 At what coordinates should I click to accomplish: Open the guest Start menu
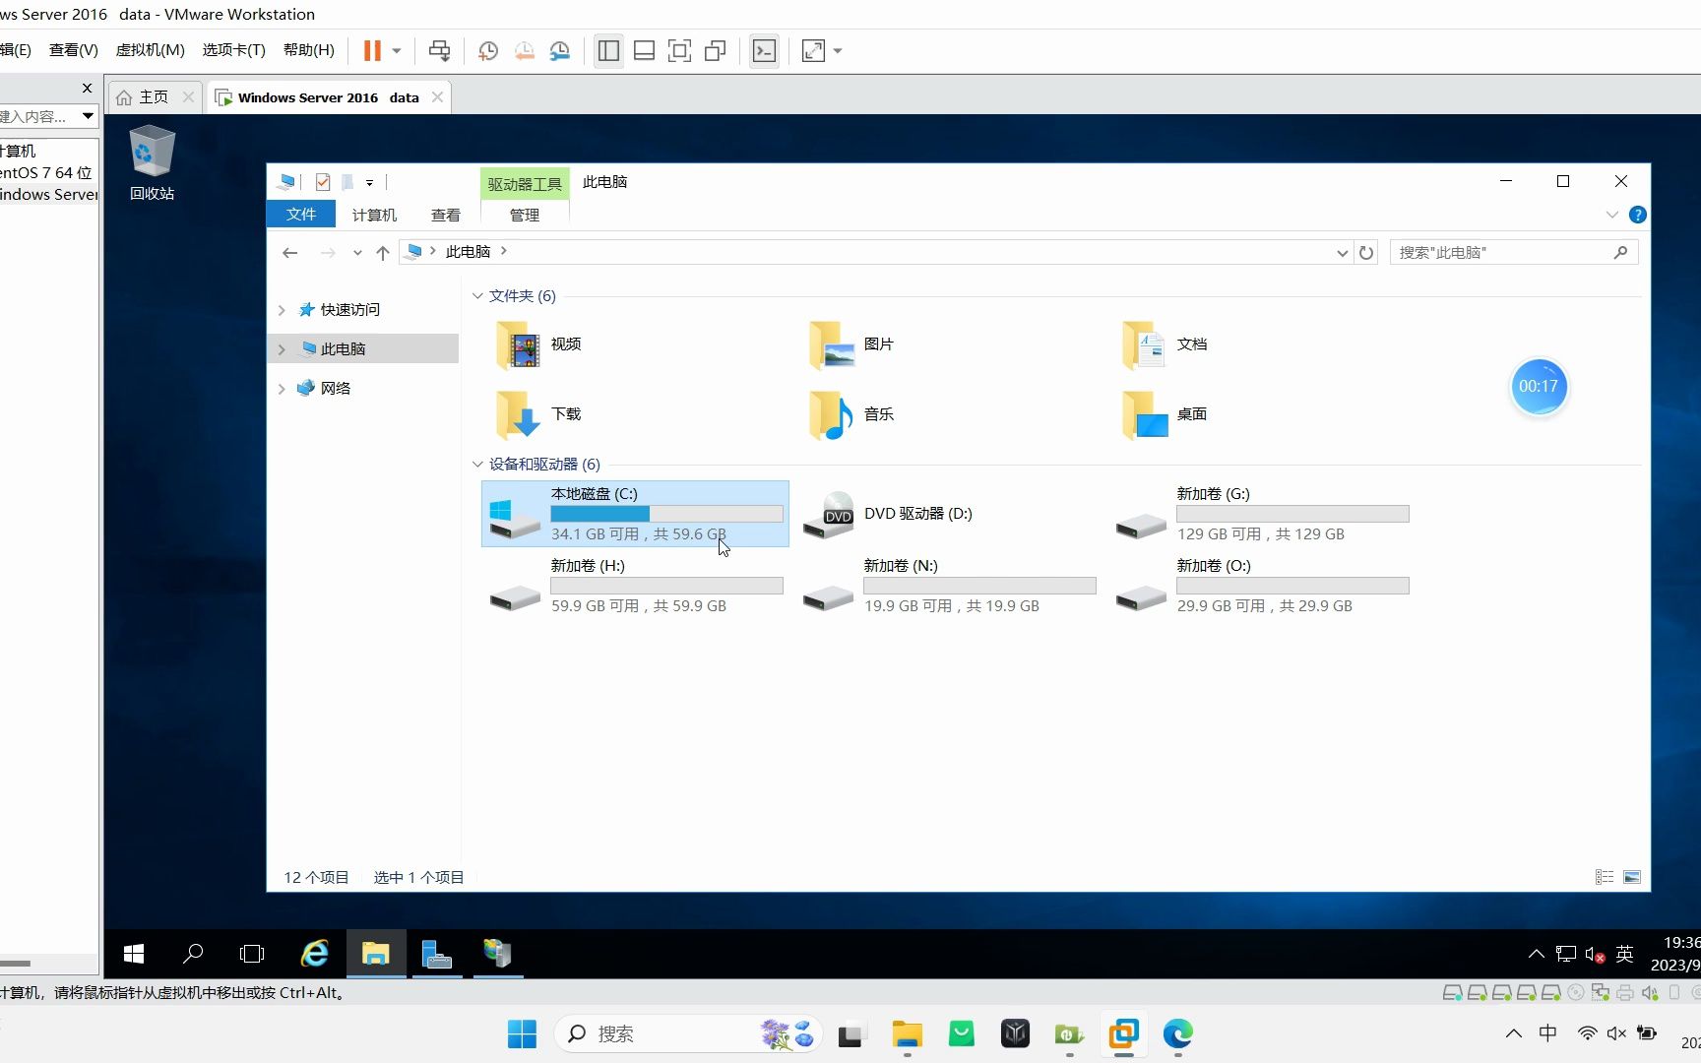point(134,954)
